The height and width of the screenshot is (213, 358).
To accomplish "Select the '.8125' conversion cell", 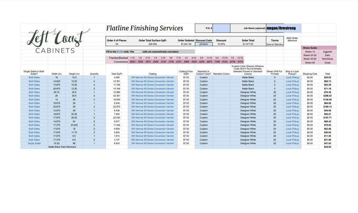I will [x=224, y=62].
